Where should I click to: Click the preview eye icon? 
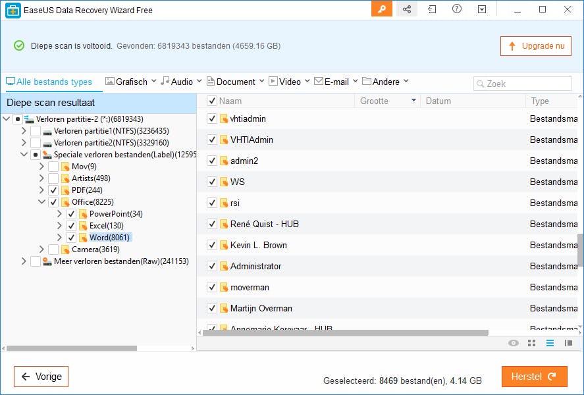(514, 343)
